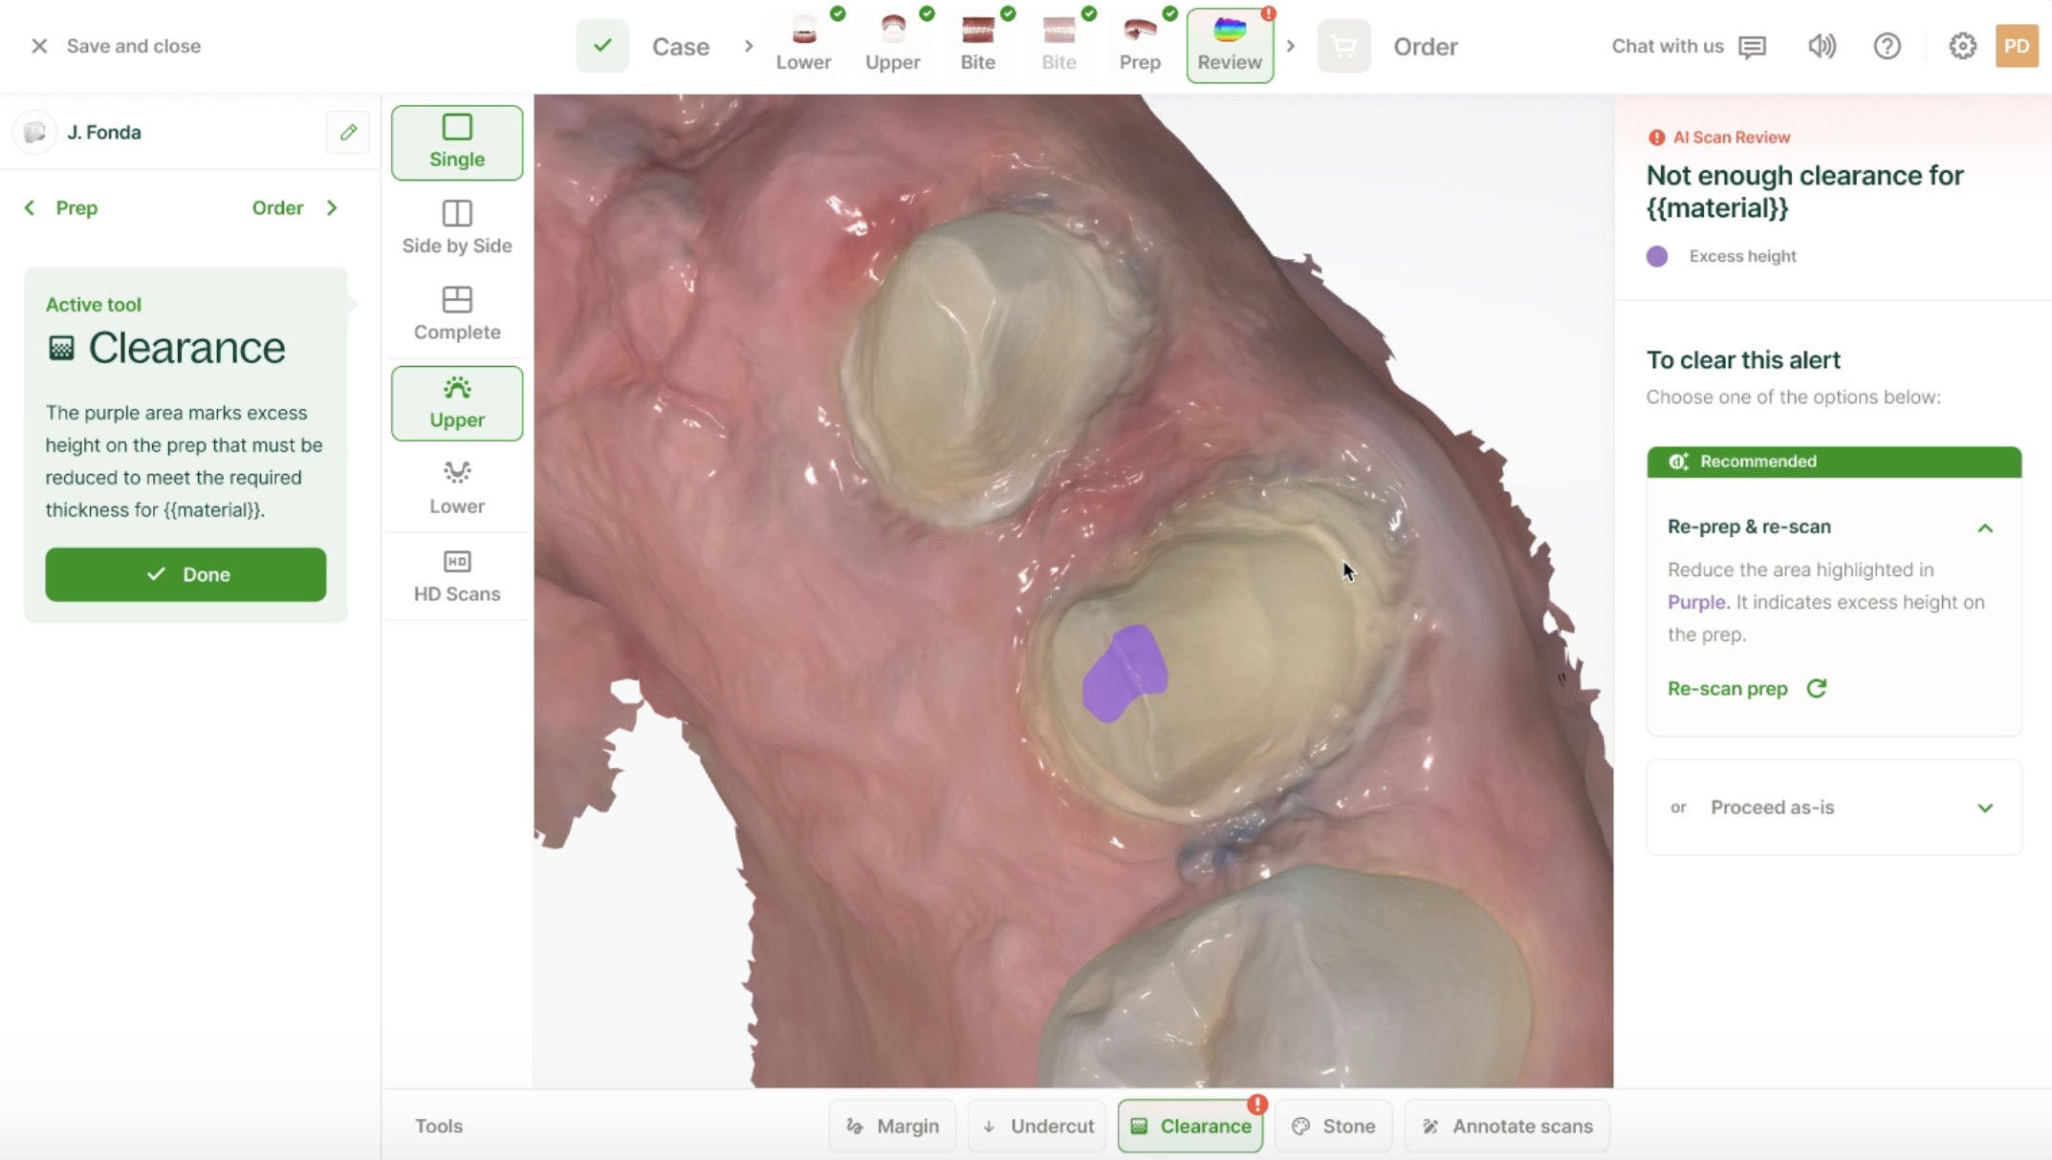
Task: Open settings gear icon
Action: (1962, 46)
